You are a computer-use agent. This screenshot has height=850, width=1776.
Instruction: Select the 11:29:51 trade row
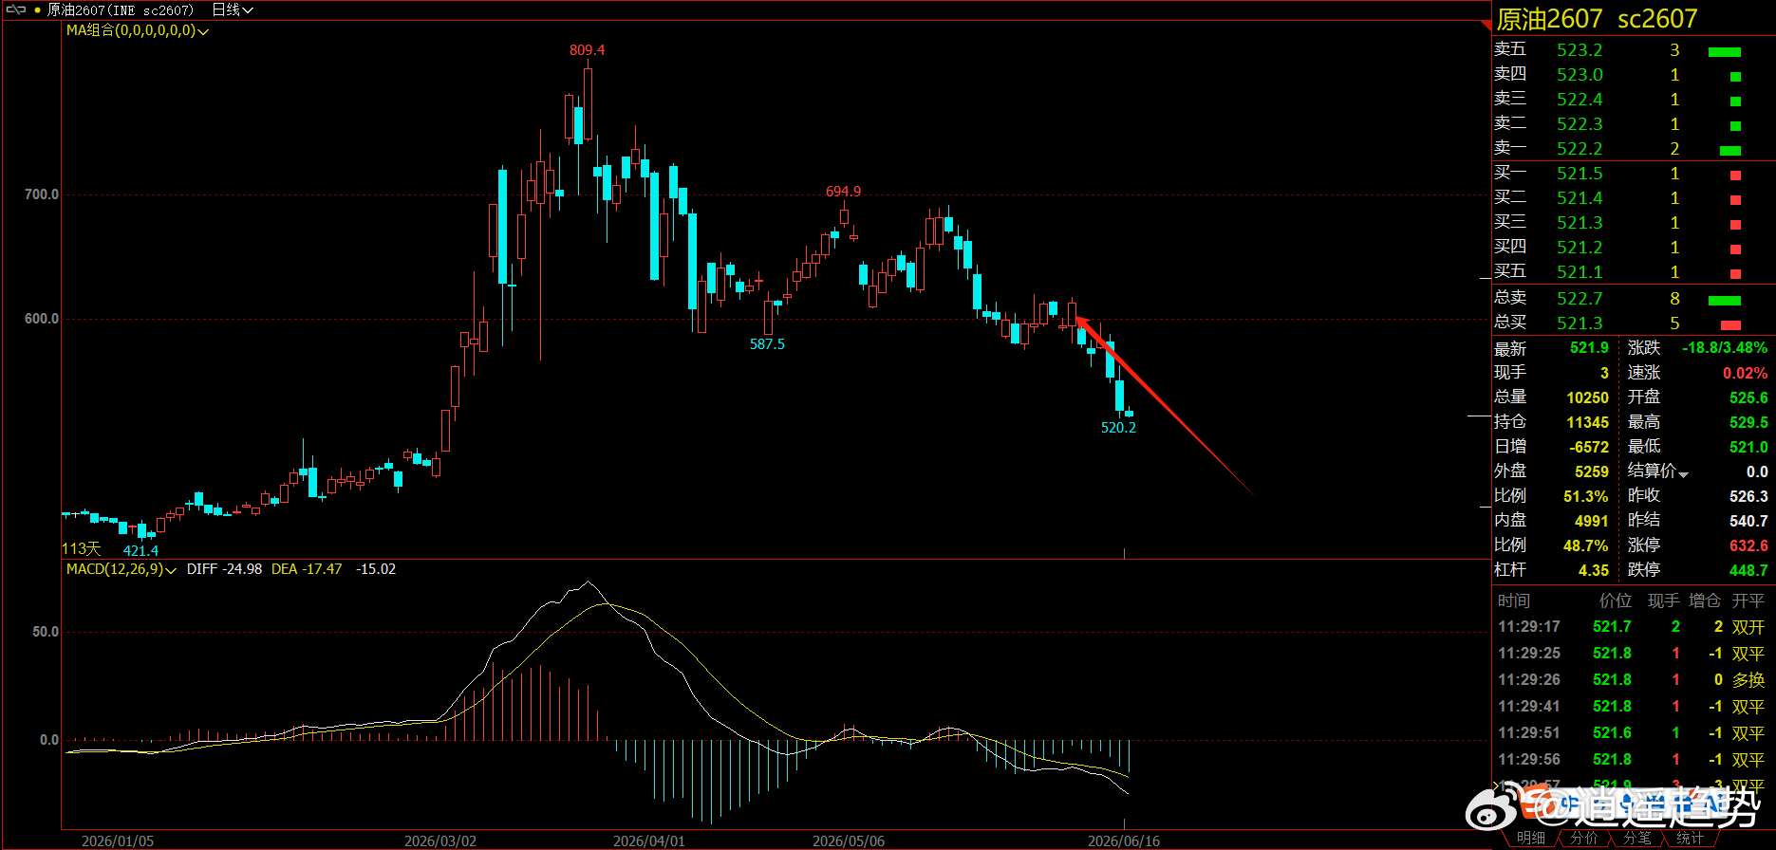1633,733
